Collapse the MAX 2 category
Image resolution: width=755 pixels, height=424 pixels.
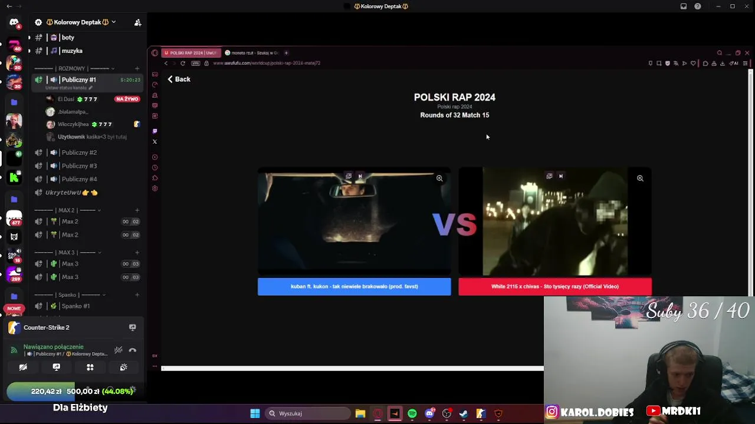68,210
